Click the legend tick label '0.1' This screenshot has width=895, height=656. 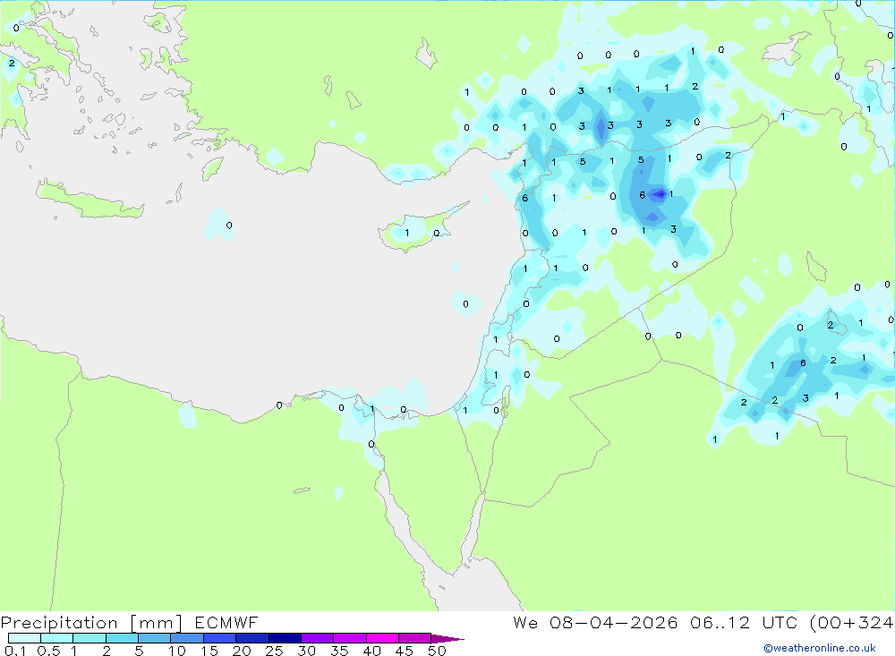coord(15,651)
